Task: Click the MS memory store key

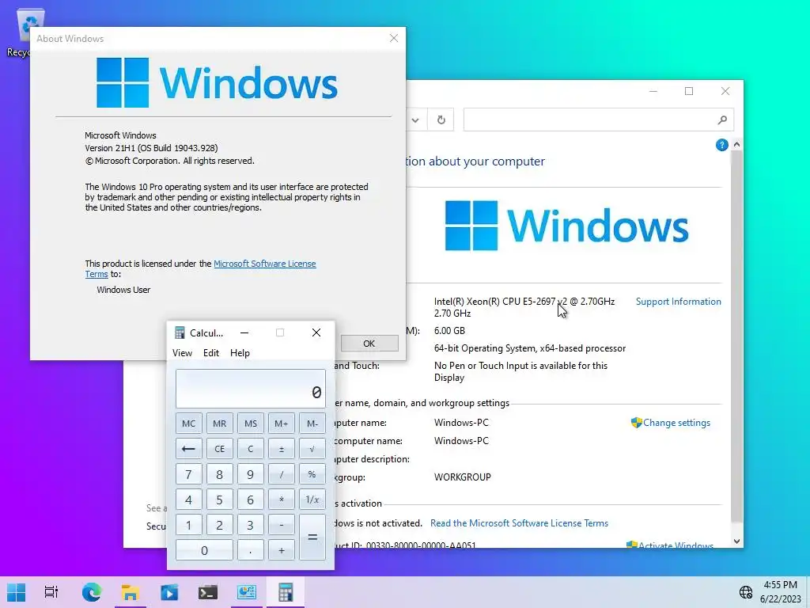Action: click(251, 424)
